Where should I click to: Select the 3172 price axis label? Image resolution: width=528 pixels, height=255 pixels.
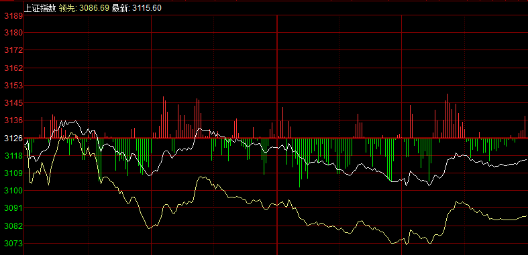click(x=14, y=50)
